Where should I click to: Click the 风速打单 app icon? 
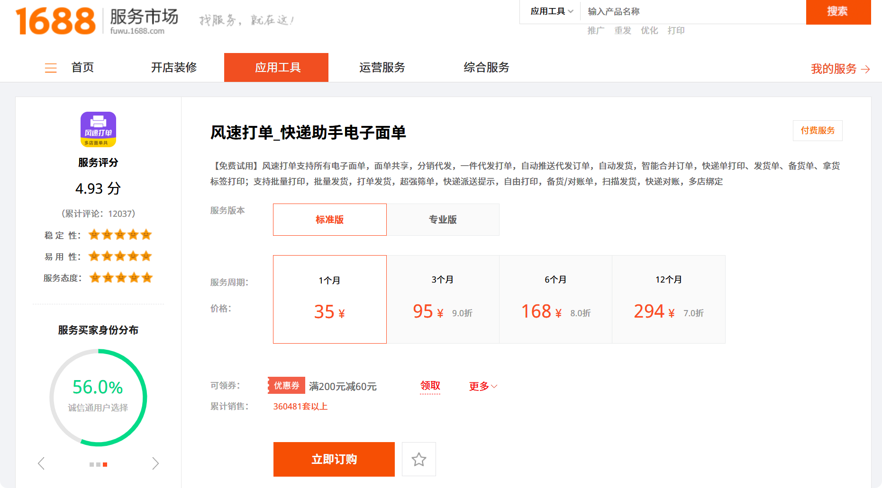coord(98,129)
